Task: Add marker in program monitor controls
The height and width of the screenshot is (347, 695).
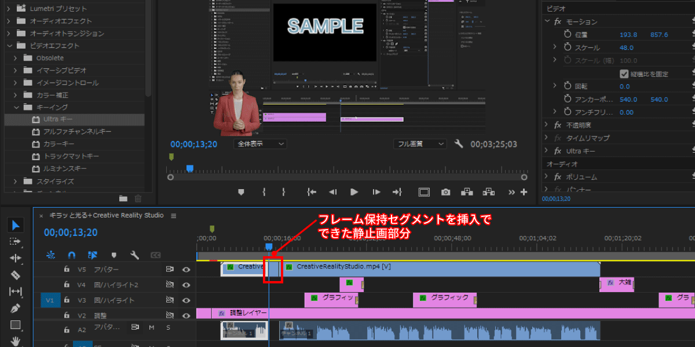Action: coord(242,192)
